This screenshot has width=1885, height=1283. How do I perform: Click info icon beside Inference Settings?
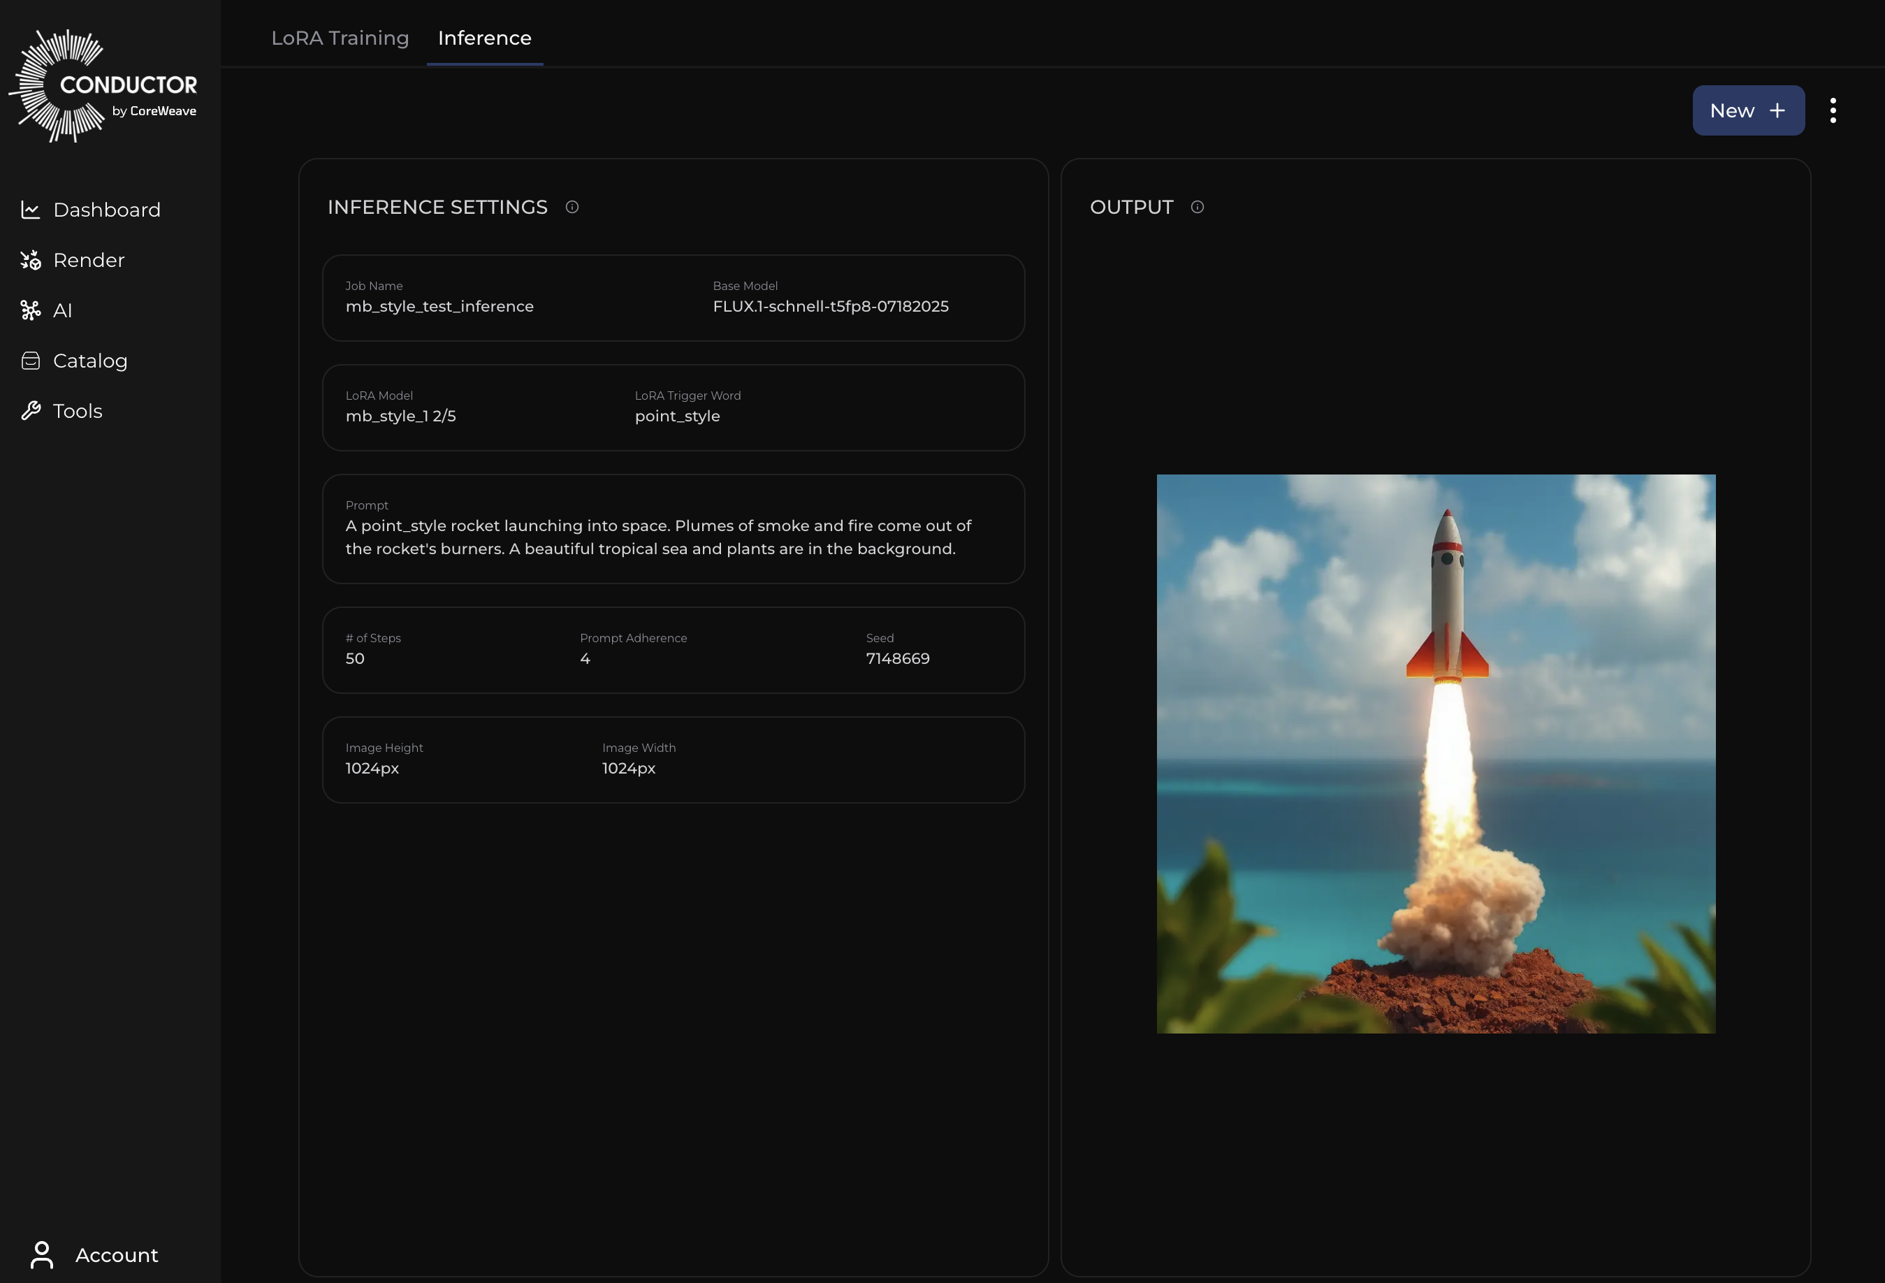(x=572, y=207)
